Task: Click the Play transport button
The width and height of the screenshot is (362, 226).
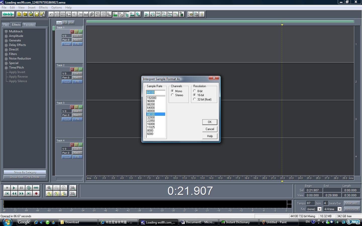Action: (x=14, y=188)
